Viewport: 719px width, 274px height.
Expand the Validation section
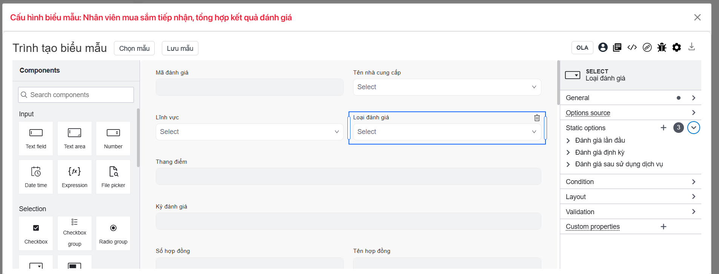[x=630, y=212]
